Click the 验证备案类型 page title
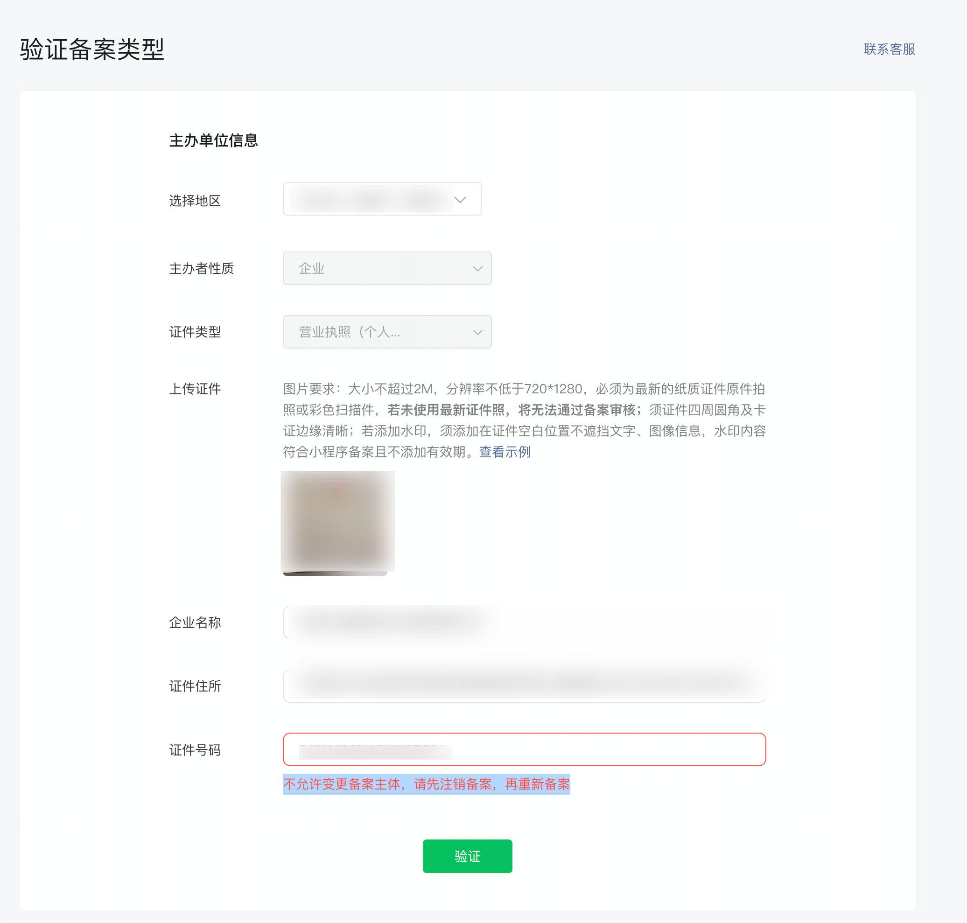The image size is (967, 923). tap(92, 49)
